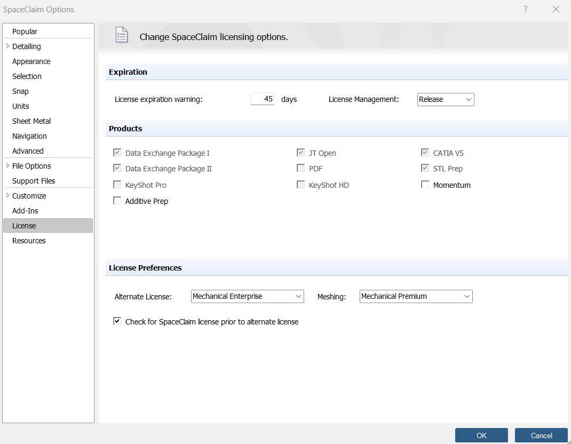
Task: Uncheck 'Check for SpaceClaim license prior' option
Action: click(117, 322)
